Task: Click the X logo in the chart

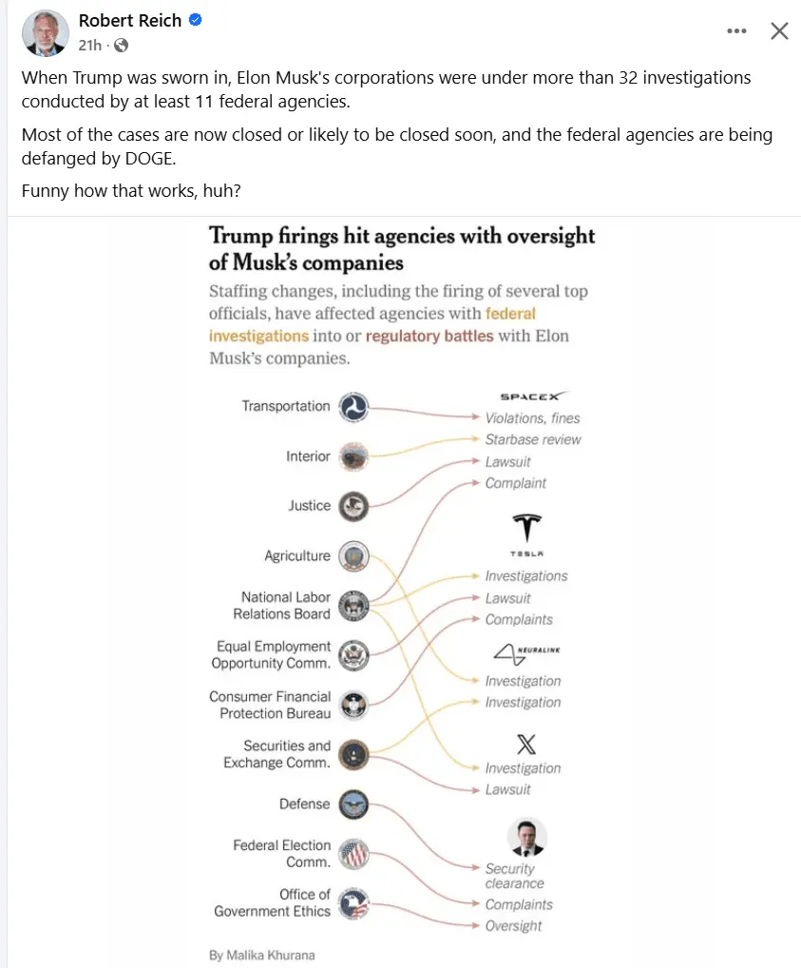Action: (x=525, y=744)
